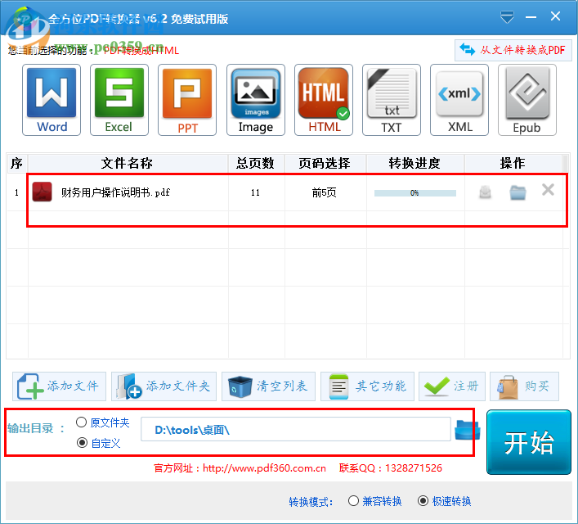578x524 pixels.
Task: Click the 购买 purchase button
Action: coord(524,386)
